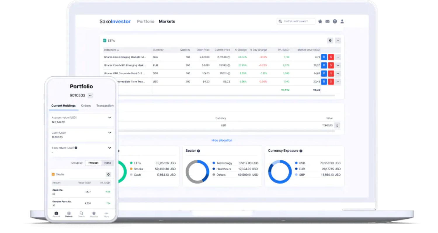
Task: Click the % Change column header
Action: (241, 50)
